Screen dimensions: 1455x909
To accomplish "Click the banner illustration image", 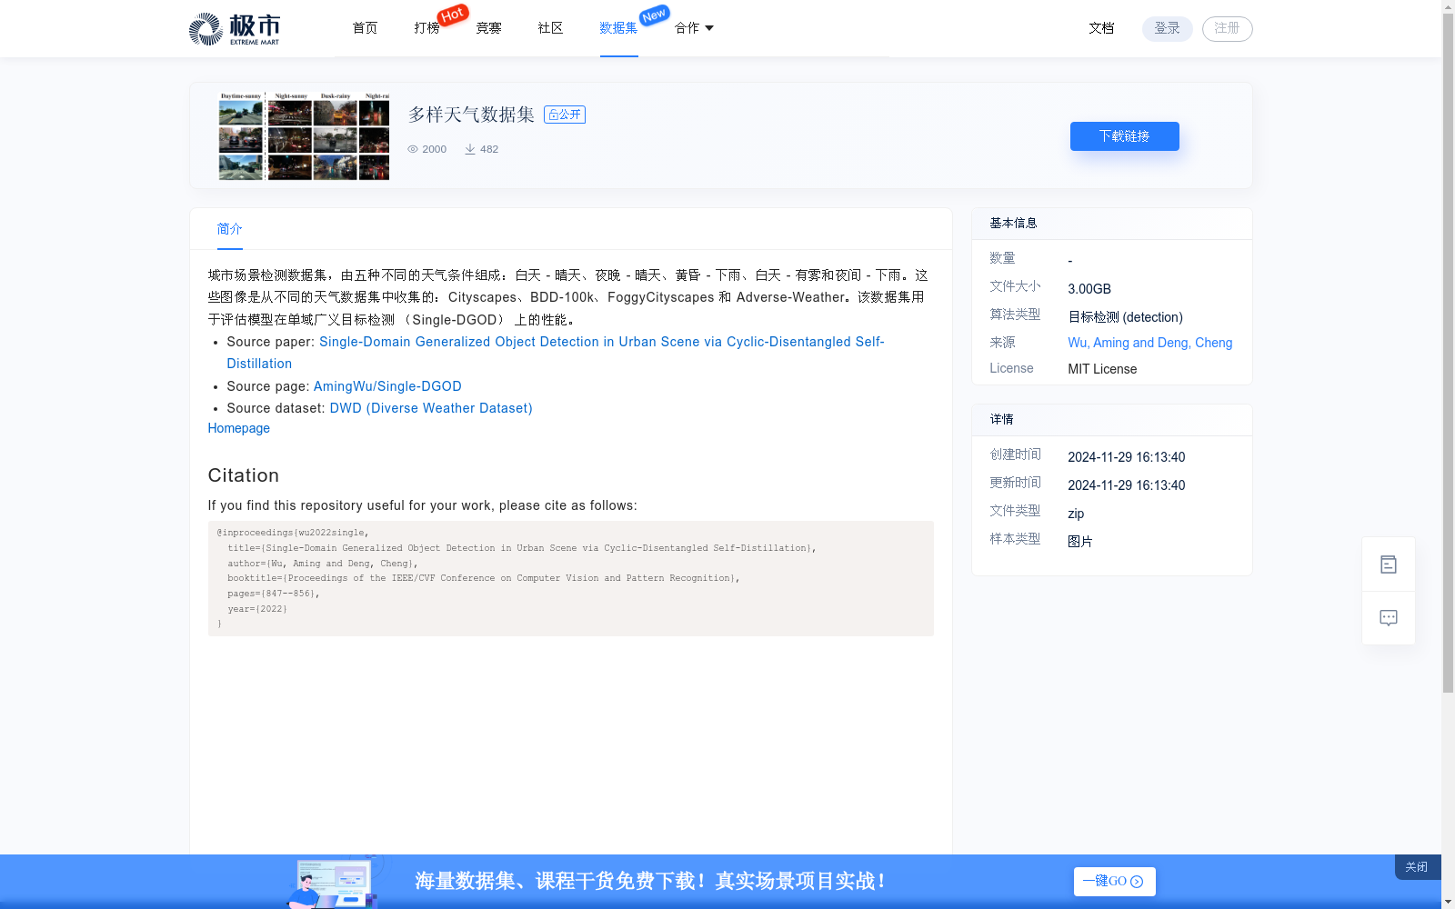I will click(x=334, y=882).
